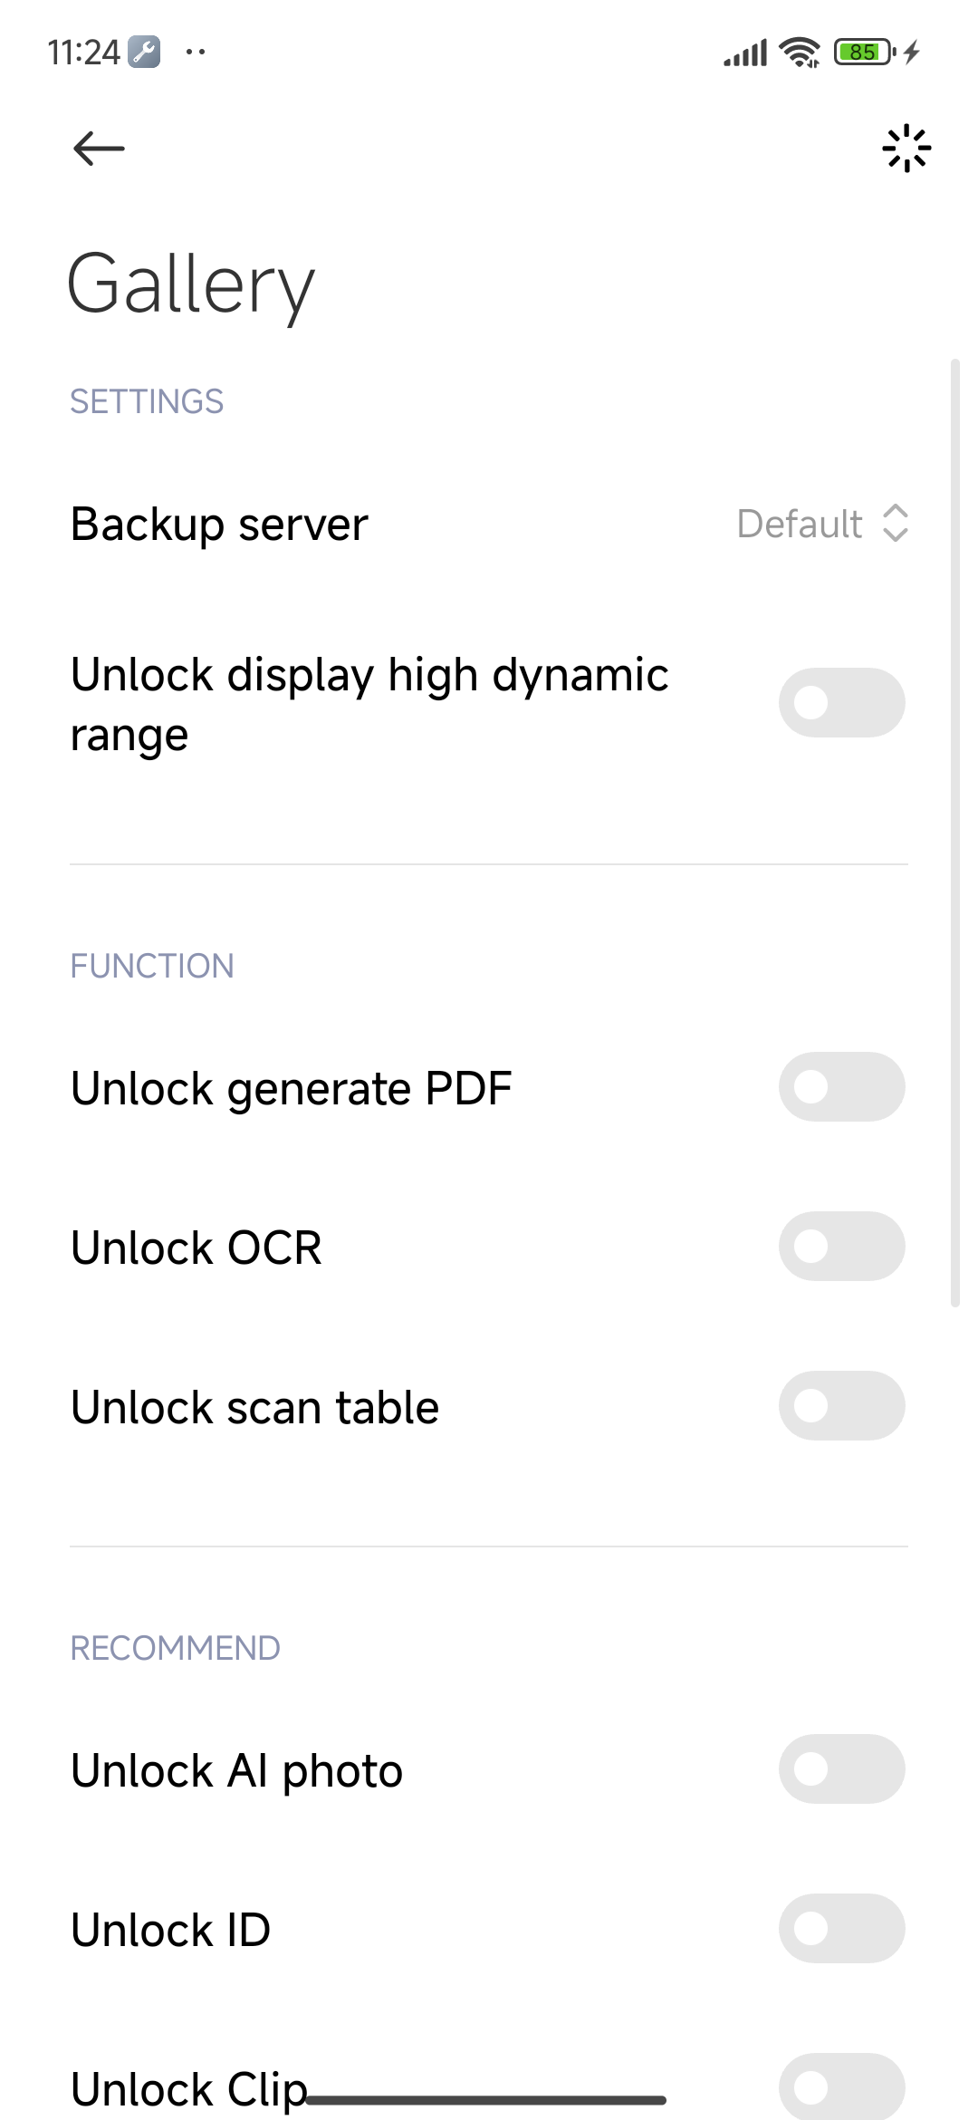Enable the Unlock Clip toggle

(841, 2086)
